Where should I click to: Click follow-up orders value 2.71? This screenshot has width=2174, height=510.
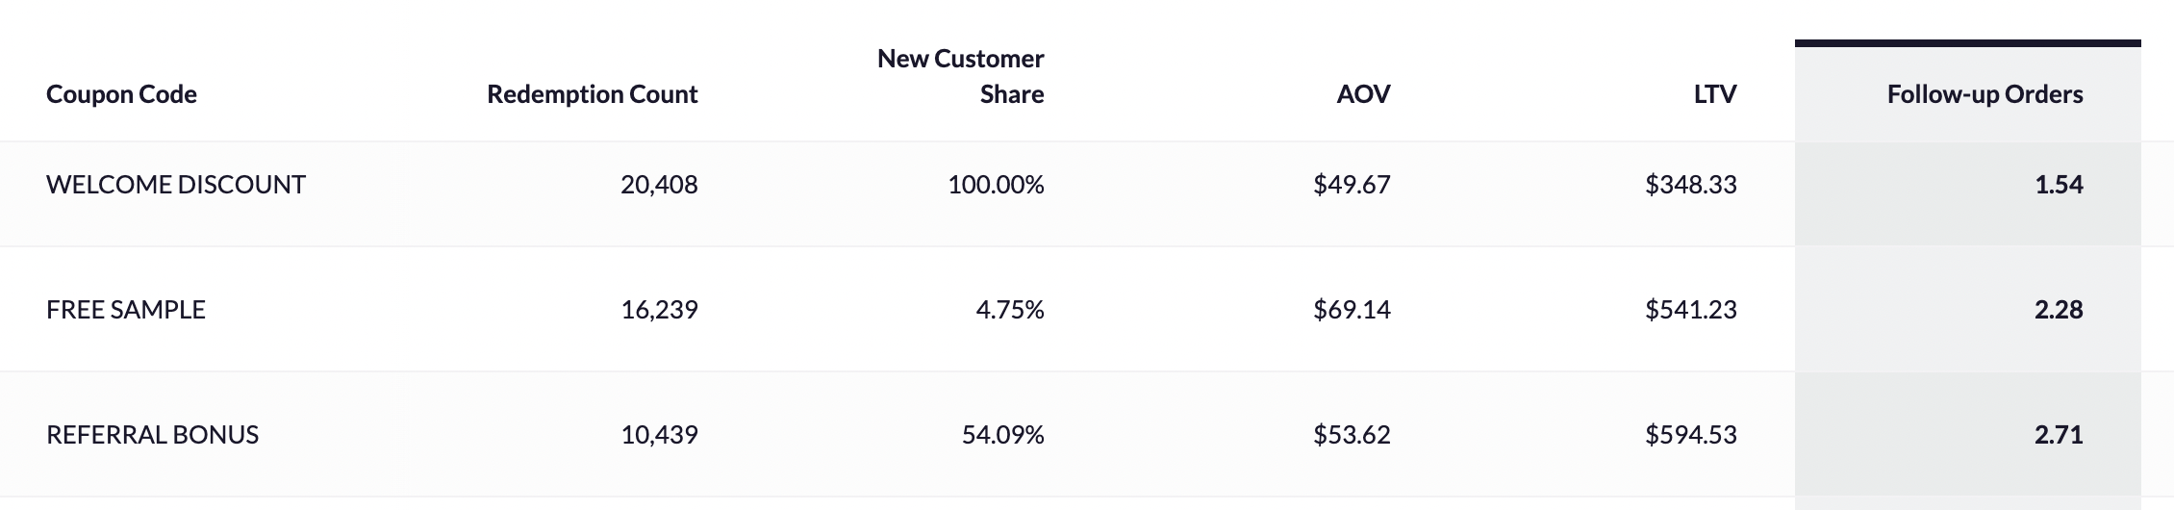coord(2059,435)
